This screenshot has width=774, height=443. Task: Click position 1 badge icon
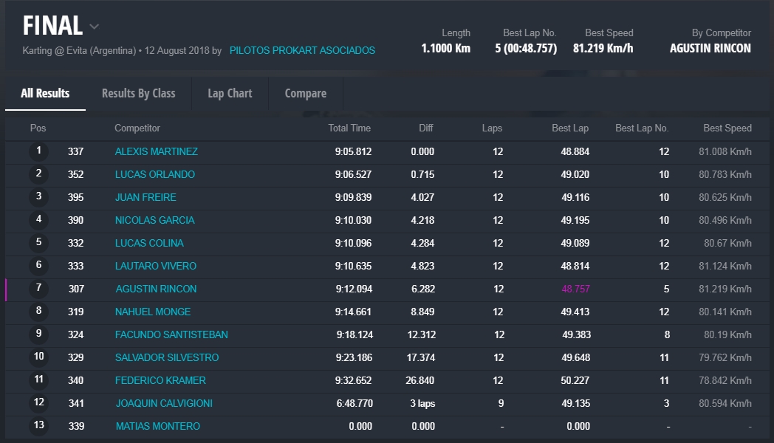(x=38, y=151)
